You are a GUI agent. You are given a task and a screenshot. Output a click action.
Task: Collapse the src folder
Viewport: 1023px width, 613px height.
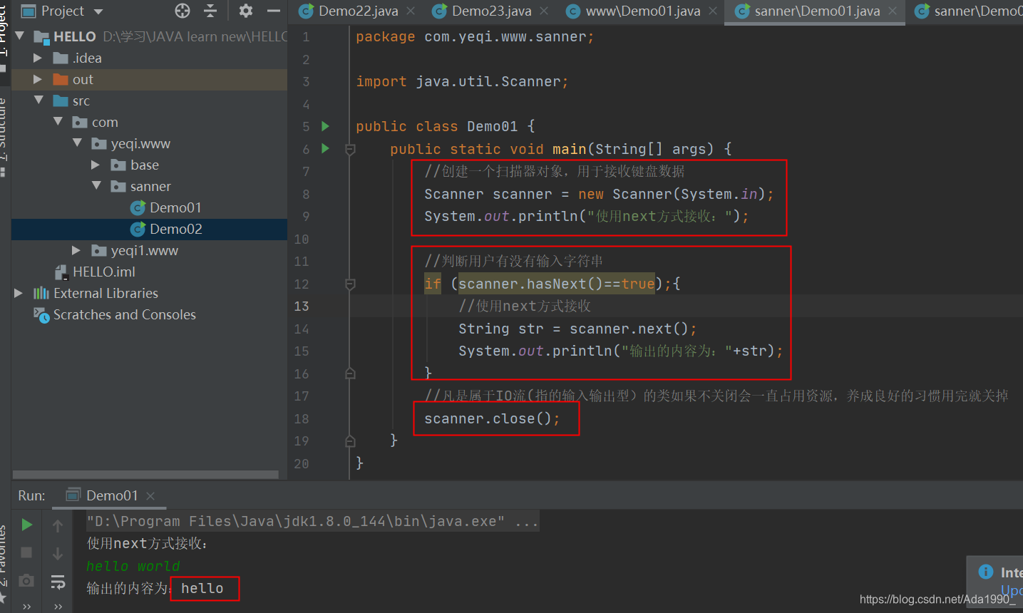click(x=38, y=101)
